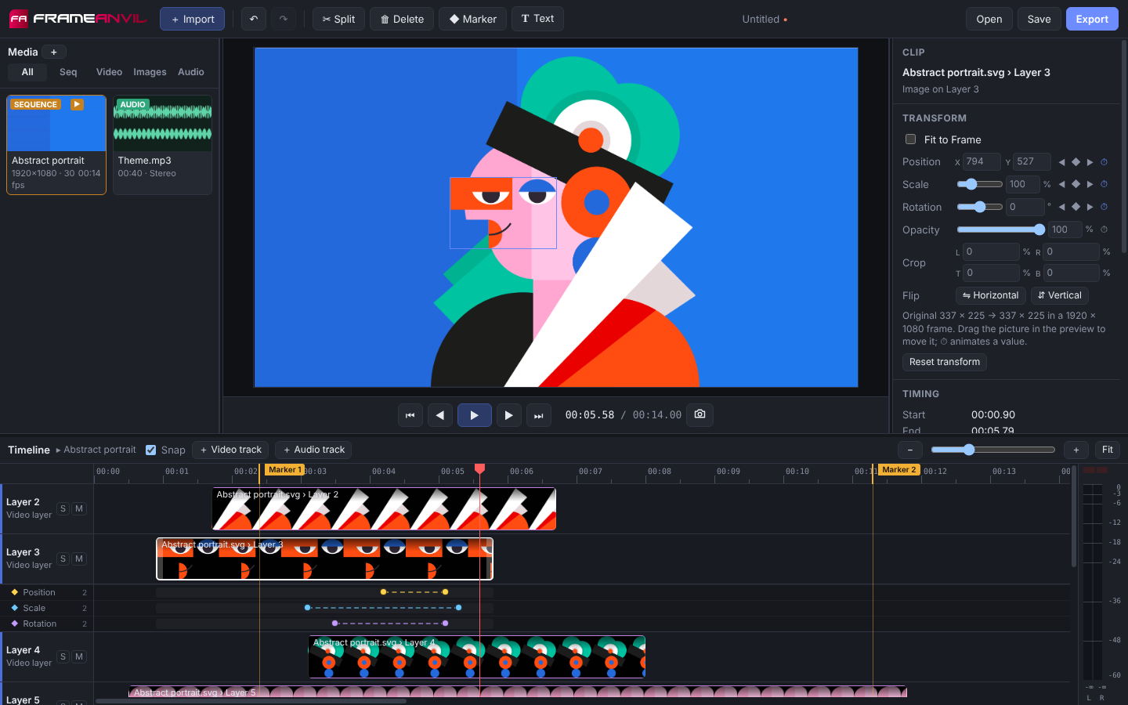This screenshot has height=705, width=1128.
Task: Solo Layer 2 with its S button
Action: tap(63, 509)
